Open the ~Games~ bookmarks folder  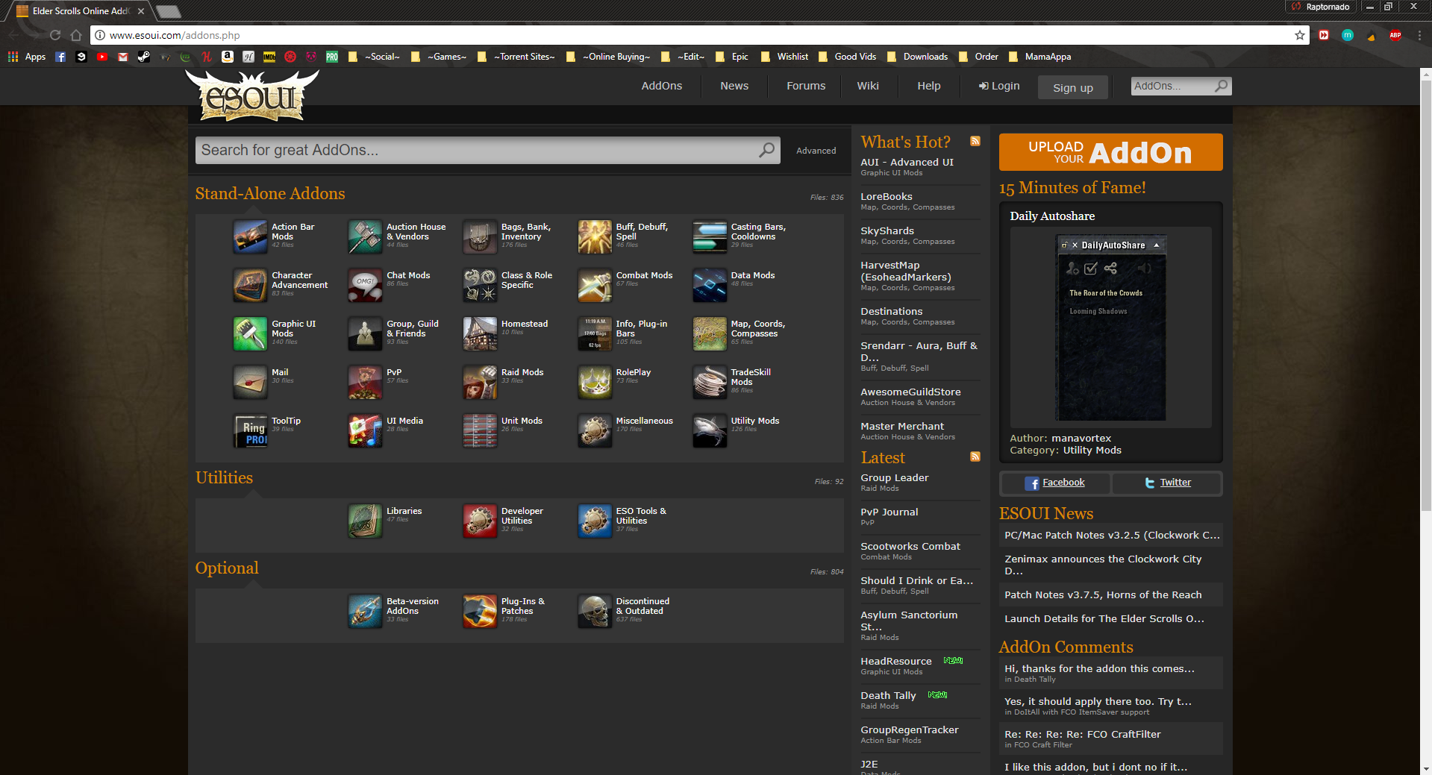(439, 57)
